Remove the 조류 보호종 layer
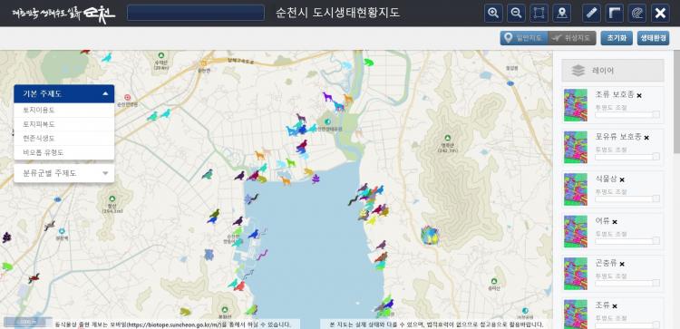 [x=639, y=95]
